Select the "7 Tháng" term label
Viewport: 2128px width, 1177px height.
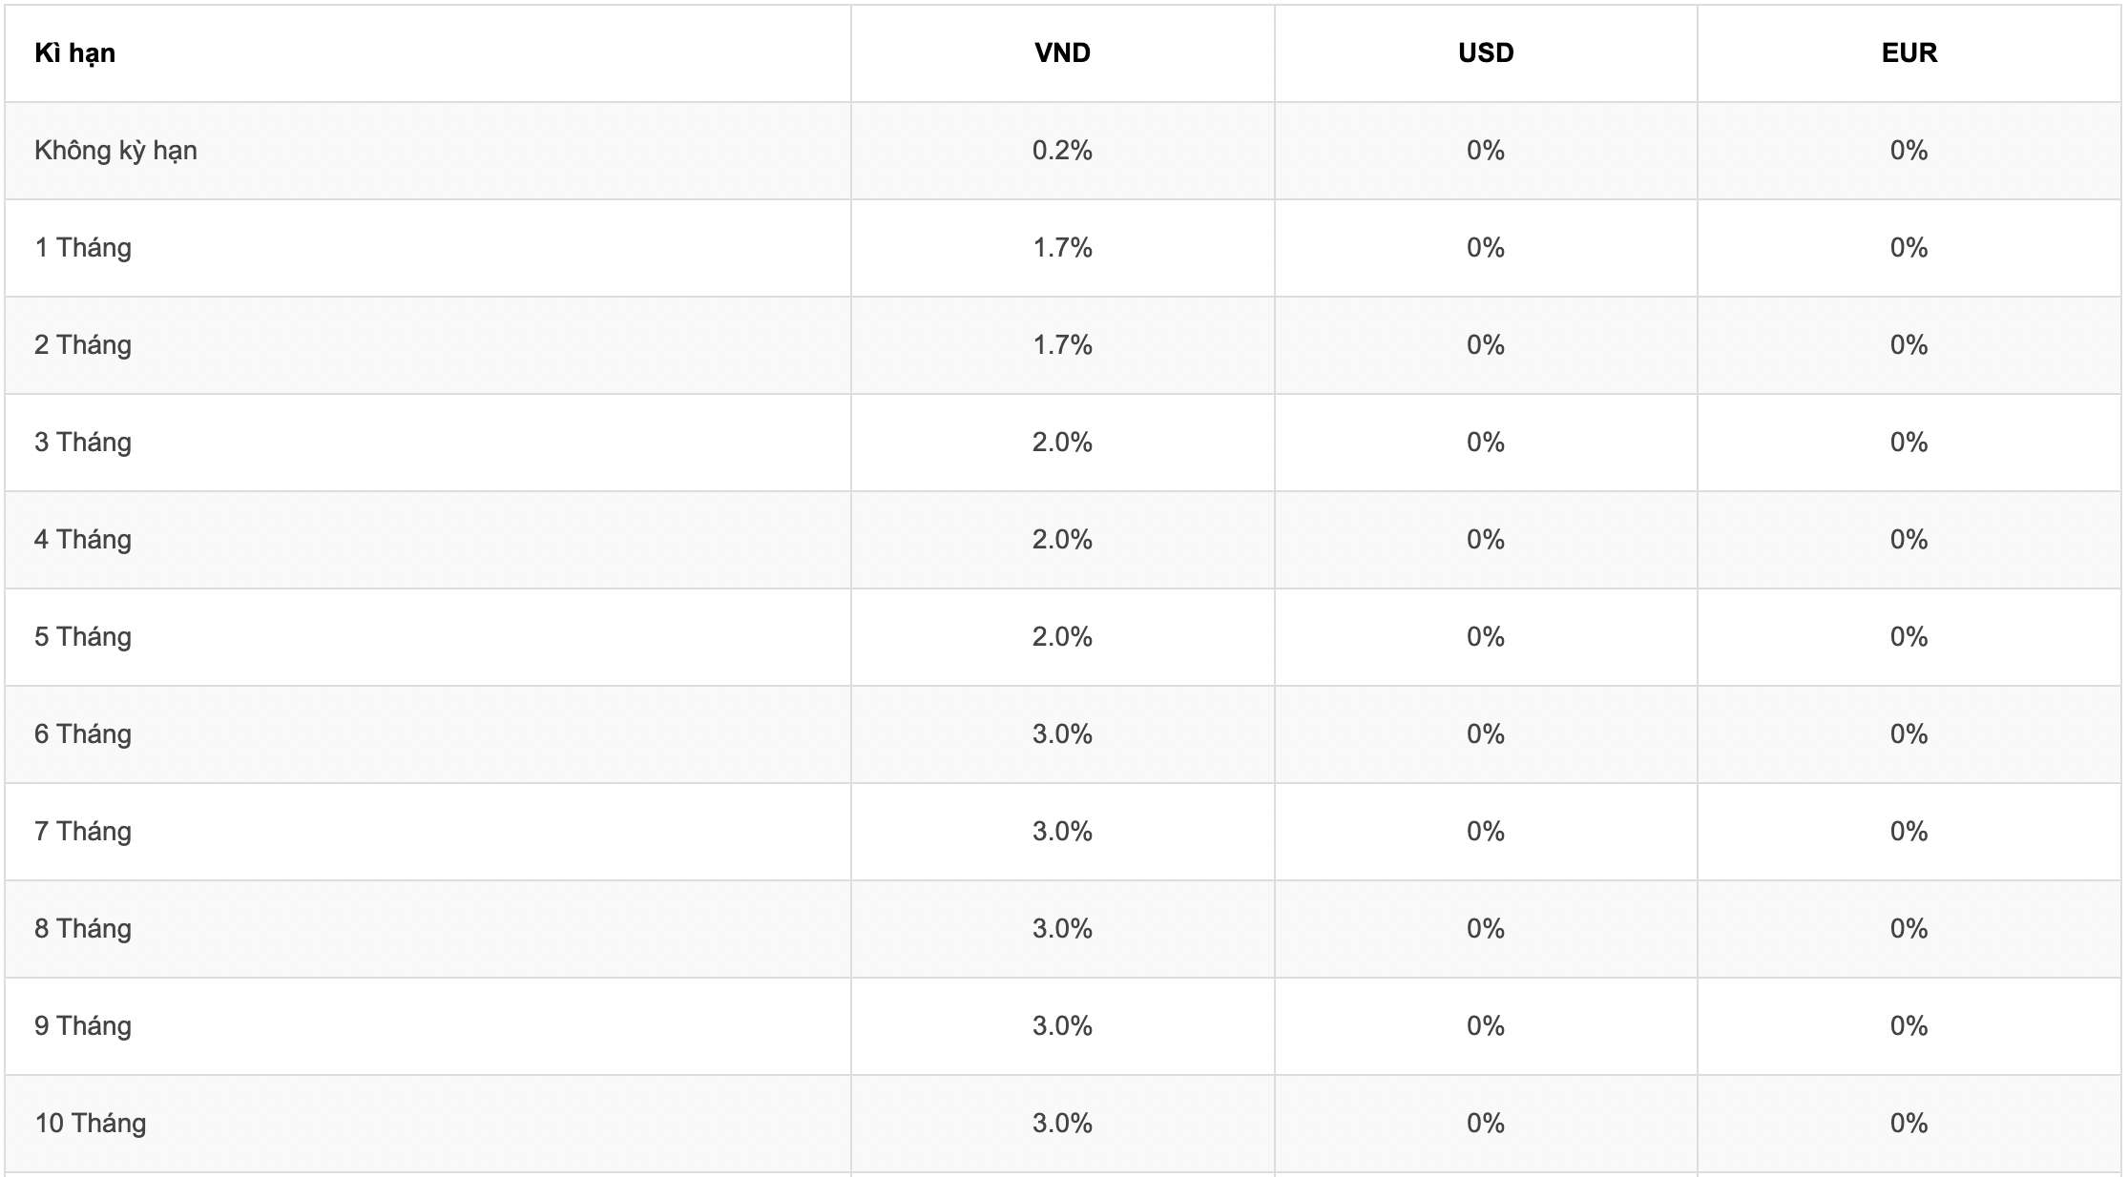tap(83, 832)
